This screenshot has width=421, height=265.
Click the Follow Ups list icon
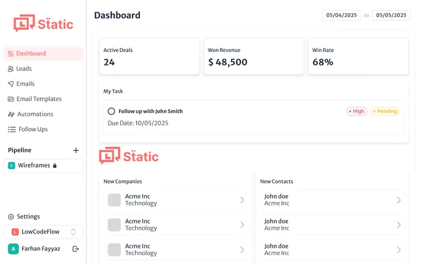(x=12, y=130)
